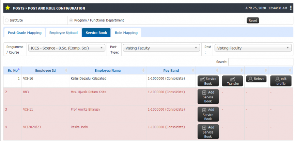Click pay band cell for Rasika Jsohi
295x141 pixels.
tap(171, 131)
